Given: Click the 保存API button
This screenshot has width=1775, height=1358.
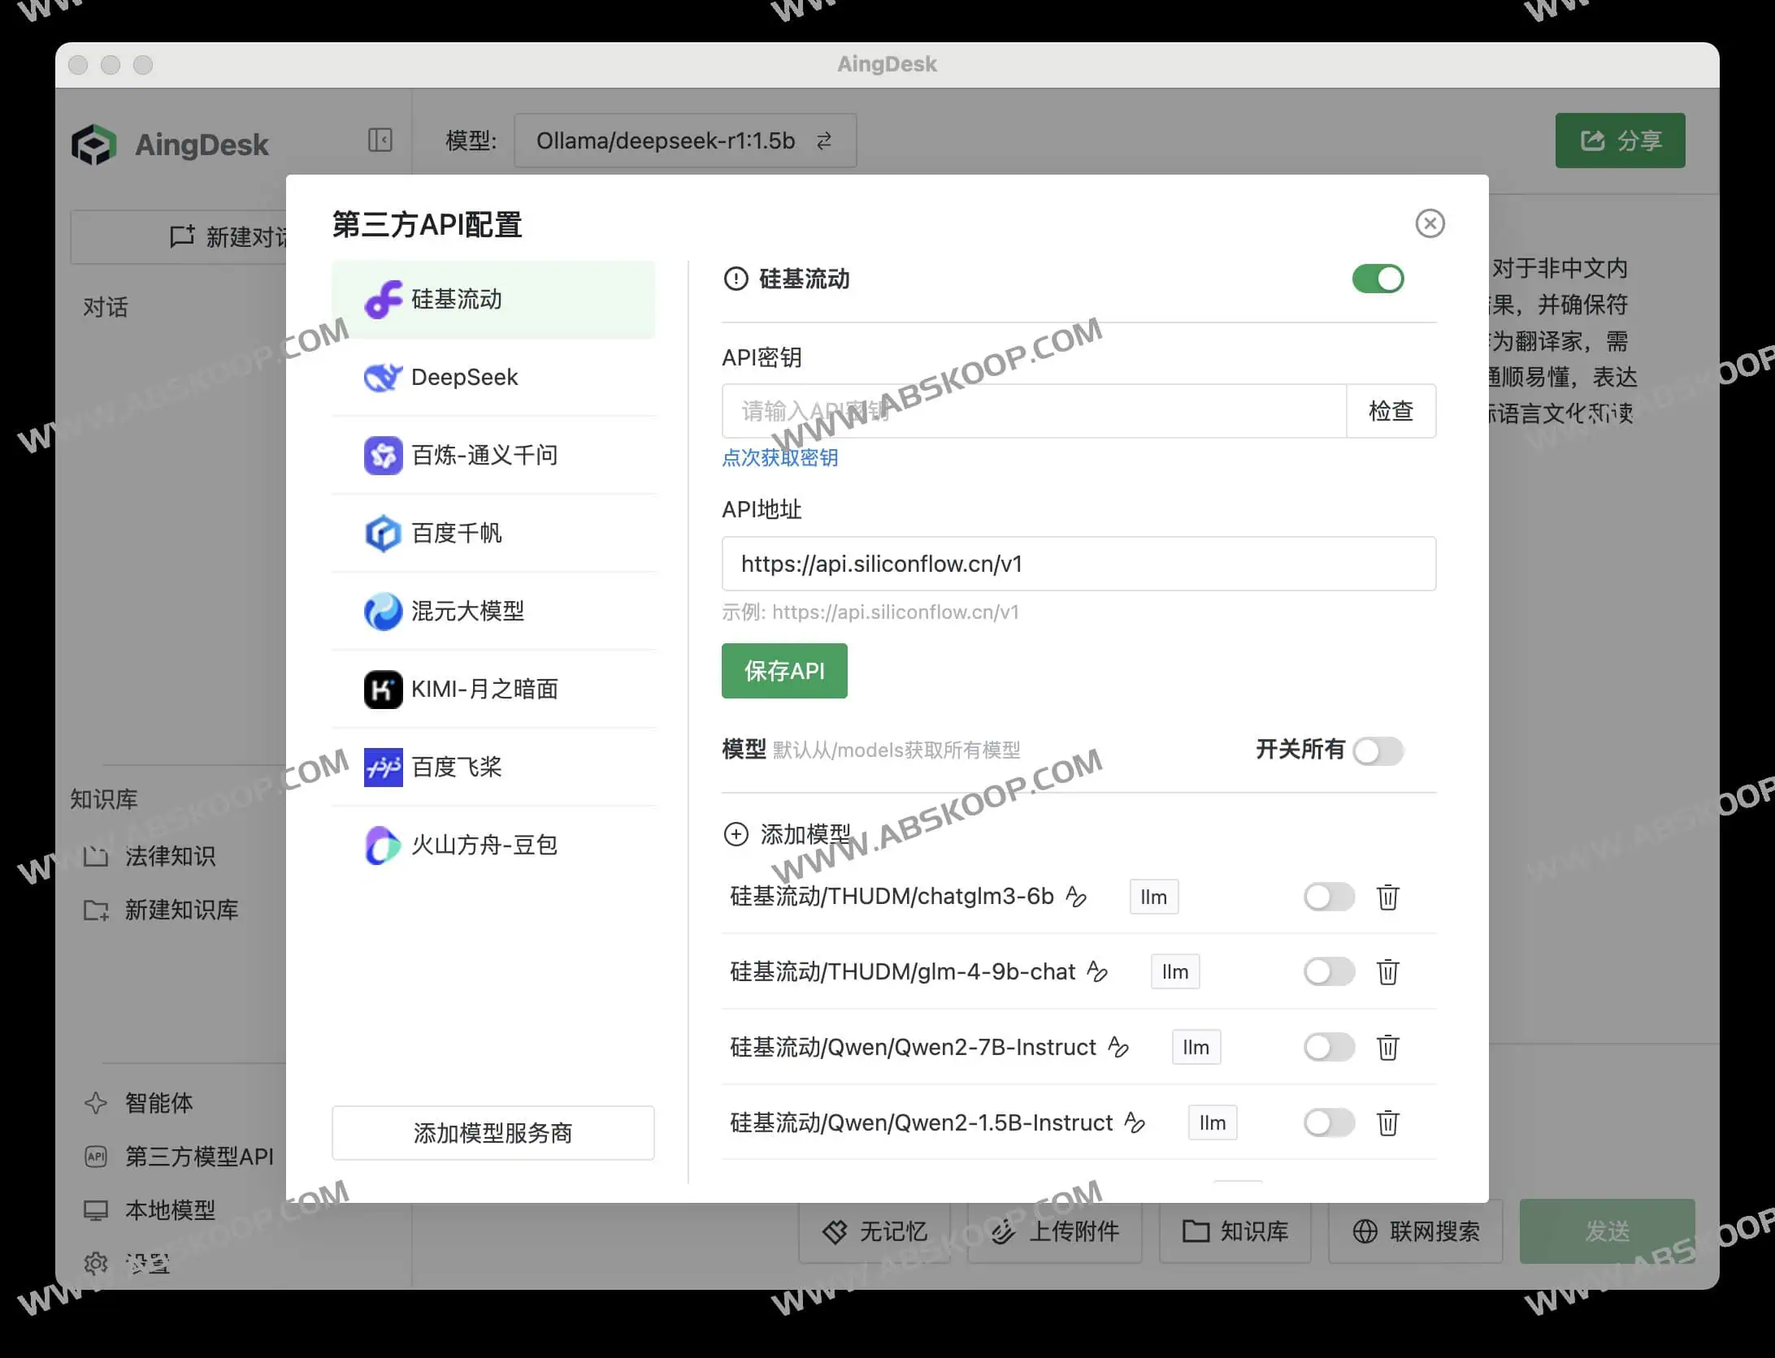Looking at the screenshot, I should click(783, 670).
